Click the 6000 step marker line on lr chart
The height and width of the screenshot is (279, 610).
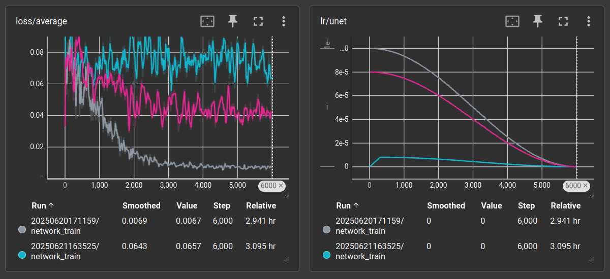pyautogui.click(x=577, y=108)
